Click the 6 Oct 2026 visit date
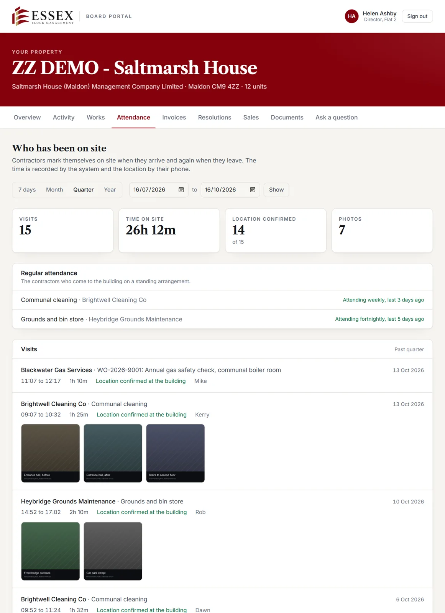Screen dimensions: 445x613 click(410, 600)
